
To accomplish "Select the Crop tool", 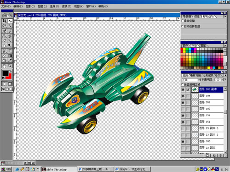I will point(4,21).
